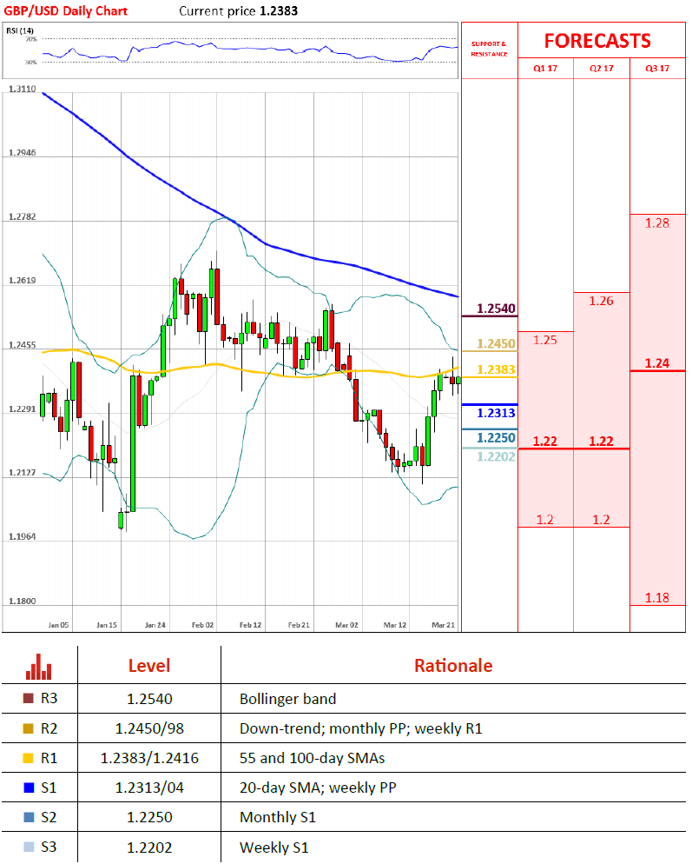This screenshot has width=692, height=864.
Task: Click the '55 and 100-day SMAs' rationale
Action: coord(313,759)
